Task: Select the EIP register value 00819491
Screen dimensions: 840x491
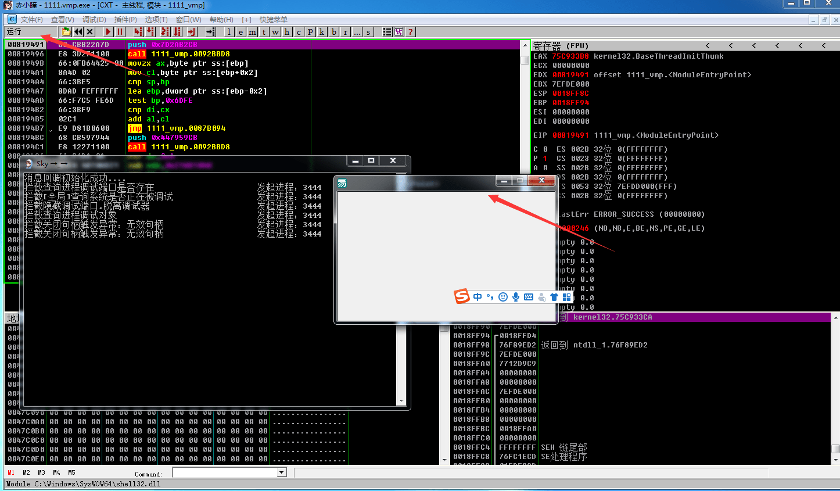Action: pyautogui.click(x=570, y=135)
